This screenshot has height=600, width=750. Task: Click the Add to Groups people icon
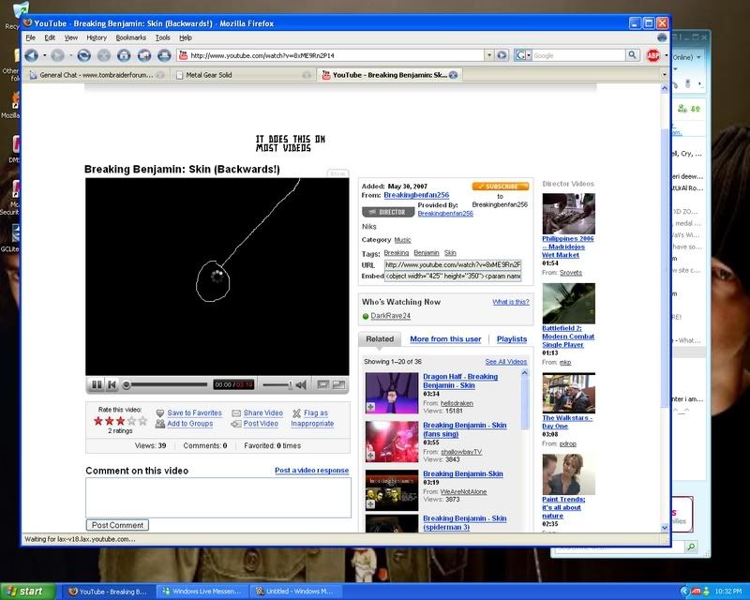[160, 424]
